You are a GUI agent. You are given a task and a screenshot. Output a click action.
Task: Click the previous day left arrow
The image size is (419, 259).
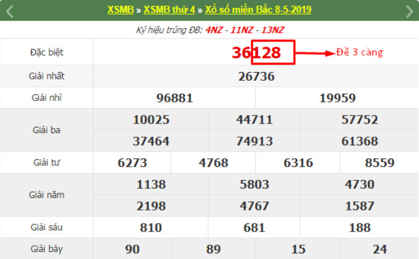[10, 11]
